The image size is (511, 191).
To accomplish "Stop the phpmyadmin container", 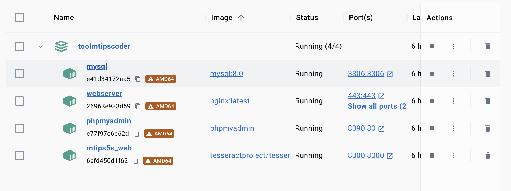I will click(432, 128).
